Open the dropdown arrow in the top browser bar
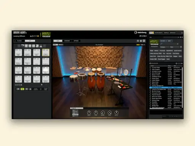 [x=178, y=37]
